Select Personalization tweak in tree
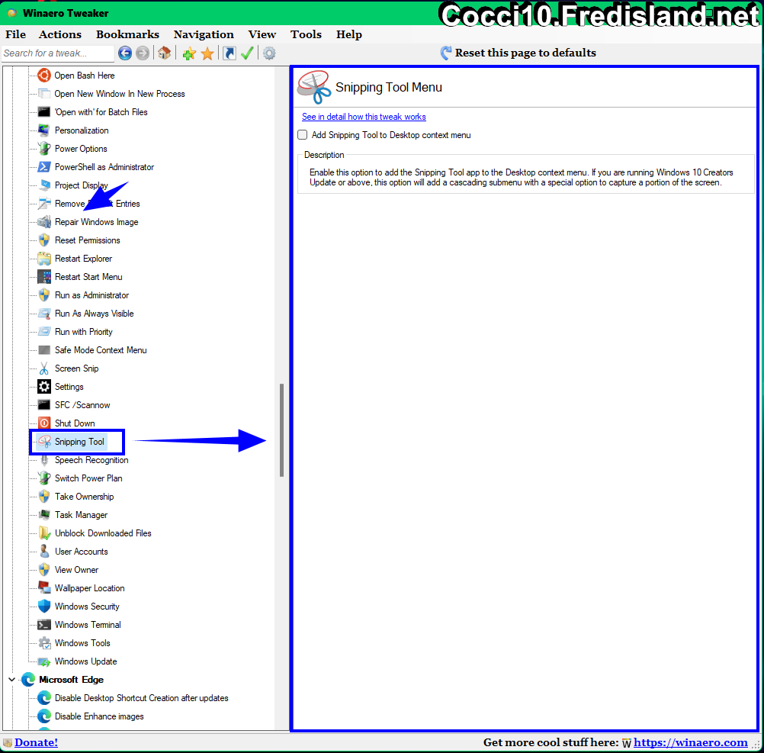 (x=82, y=130)
